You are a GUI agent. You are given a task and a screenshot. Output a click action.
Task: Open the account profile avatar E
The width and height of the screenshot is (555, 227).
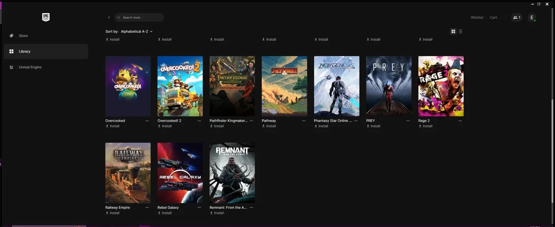[532, 17]
